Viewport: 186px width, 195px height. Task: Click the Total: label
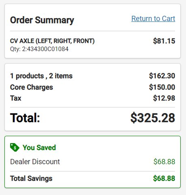25,118
